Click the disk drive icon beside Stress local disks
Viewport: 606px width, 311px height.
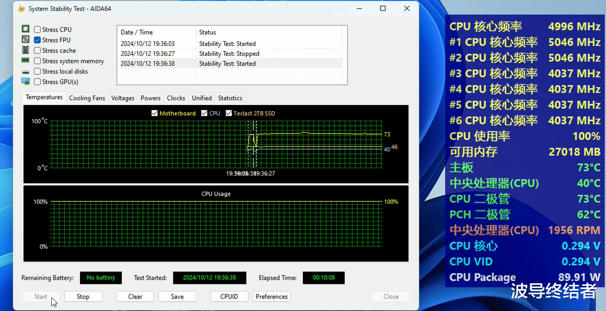point(26,72)
